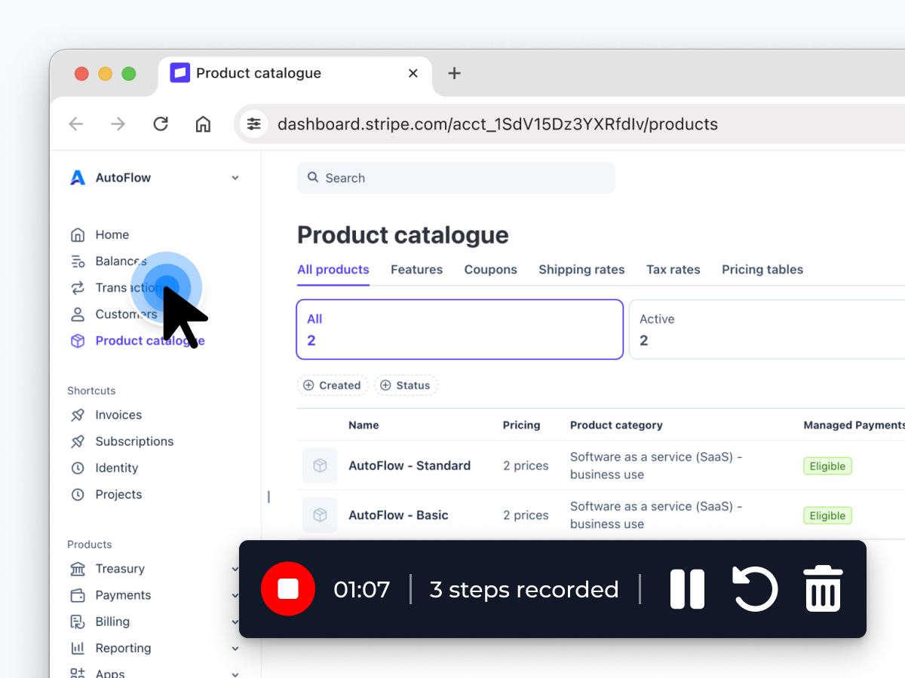Open the Subscriptions shortcut link
Image resolution: width=905 pixels, height=678 pixels.
click(134, 441)
